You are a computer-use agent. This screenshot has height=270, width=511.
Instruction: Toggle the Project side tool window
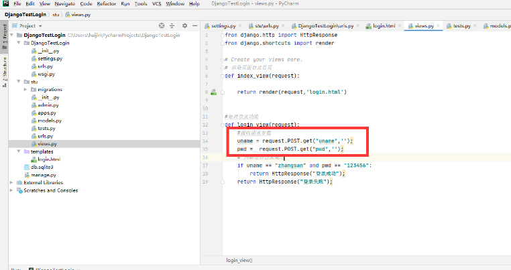click(4, 31)
